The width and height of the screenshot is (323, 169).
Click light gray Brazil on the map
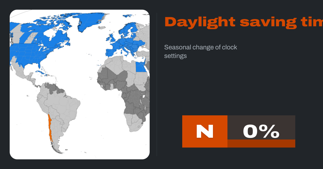(x=67, y=105)
